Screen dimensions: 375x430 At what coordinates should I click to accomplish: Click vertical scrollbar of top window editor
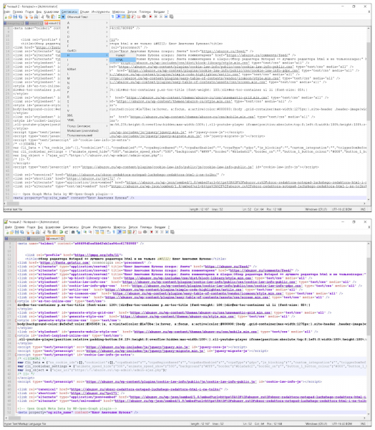pyautogui.click(x=369, y=81)
